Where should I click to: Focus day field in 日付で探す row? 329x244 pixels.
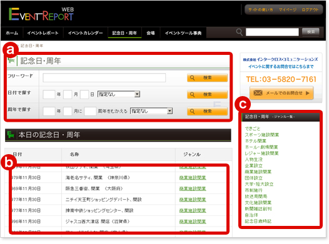click(x=84, y=94)
